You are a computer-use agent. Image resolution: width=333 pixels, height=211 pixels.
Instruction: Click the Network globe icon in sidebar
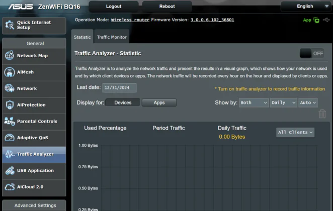point(10,88)
